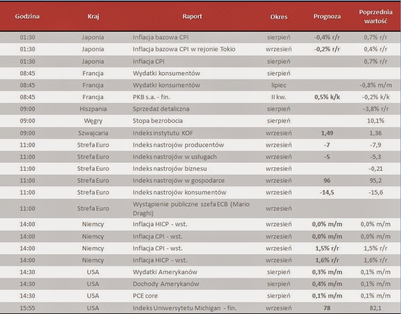Click the Poprzednia wartość column header

point(375,17)
